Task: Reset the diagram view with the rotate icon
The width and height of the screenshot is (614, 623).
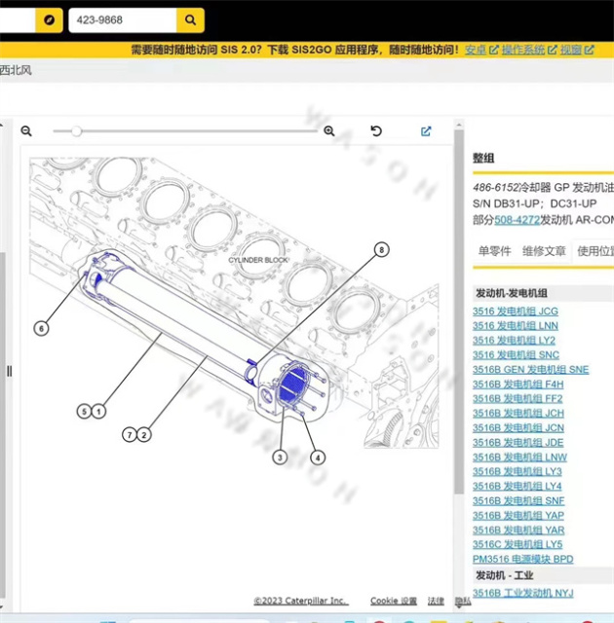Action: [x=376, y=131]
